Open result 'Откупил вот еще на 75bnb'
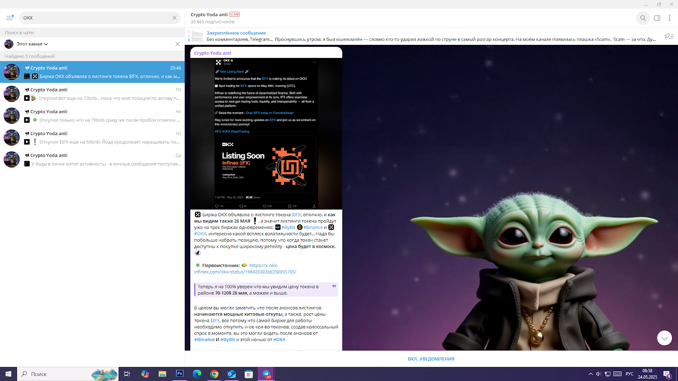678x381 pixels. pos(92,94)
